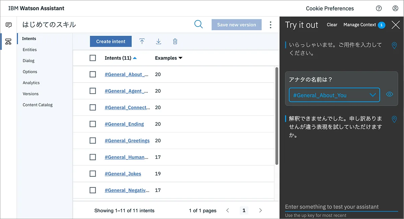Check the #General_About_ row checkbox

pos(93,74)
